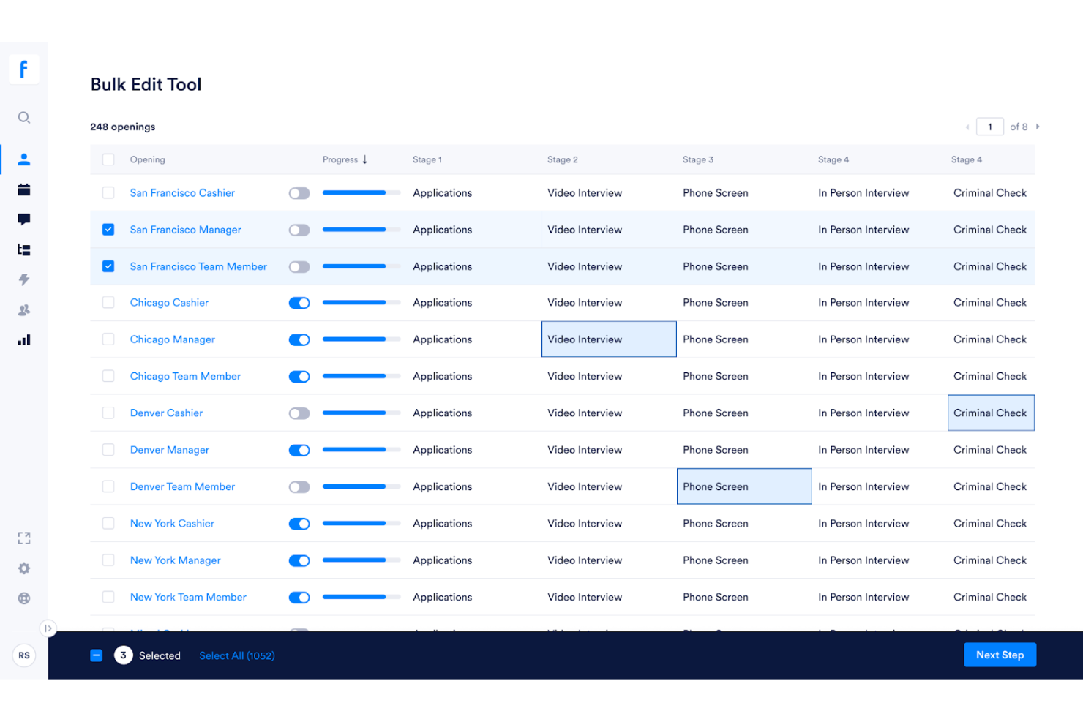Click the Next Step button
Viewport: 1083px width, 722px height.
[1000, 655]
